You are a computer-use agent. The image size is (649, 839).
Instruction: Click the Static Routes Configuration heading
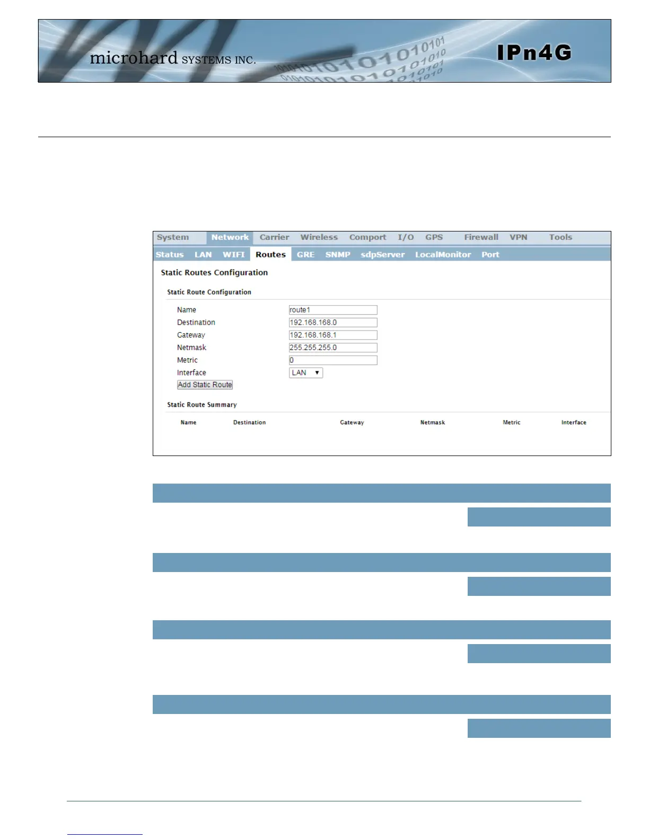(x=214, y=272)
